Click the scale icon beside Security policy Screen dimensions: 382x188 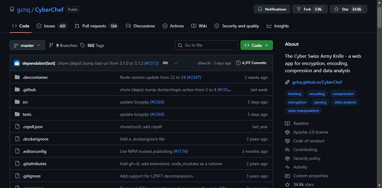(x=287, y=158)
